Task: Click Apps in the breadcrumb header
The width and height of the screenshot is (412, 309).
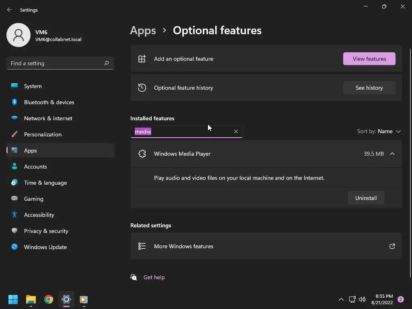Action: [143, 31]
